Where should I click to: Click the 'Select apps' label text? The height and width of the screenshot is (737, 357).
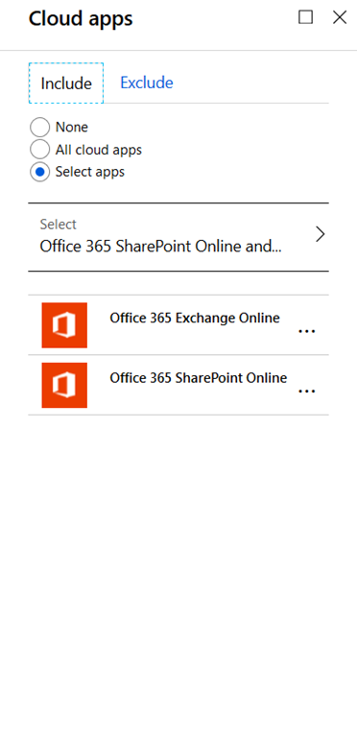[90, 172]
